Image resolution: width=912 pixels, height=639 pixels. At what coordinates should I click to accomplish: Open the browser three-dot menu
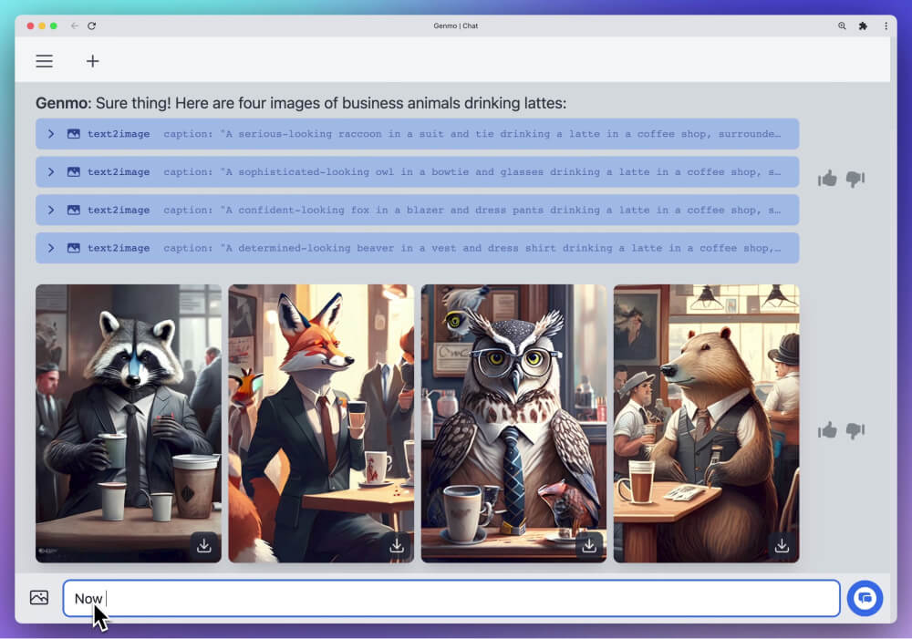pyautogui.click(x=886, y=26)
